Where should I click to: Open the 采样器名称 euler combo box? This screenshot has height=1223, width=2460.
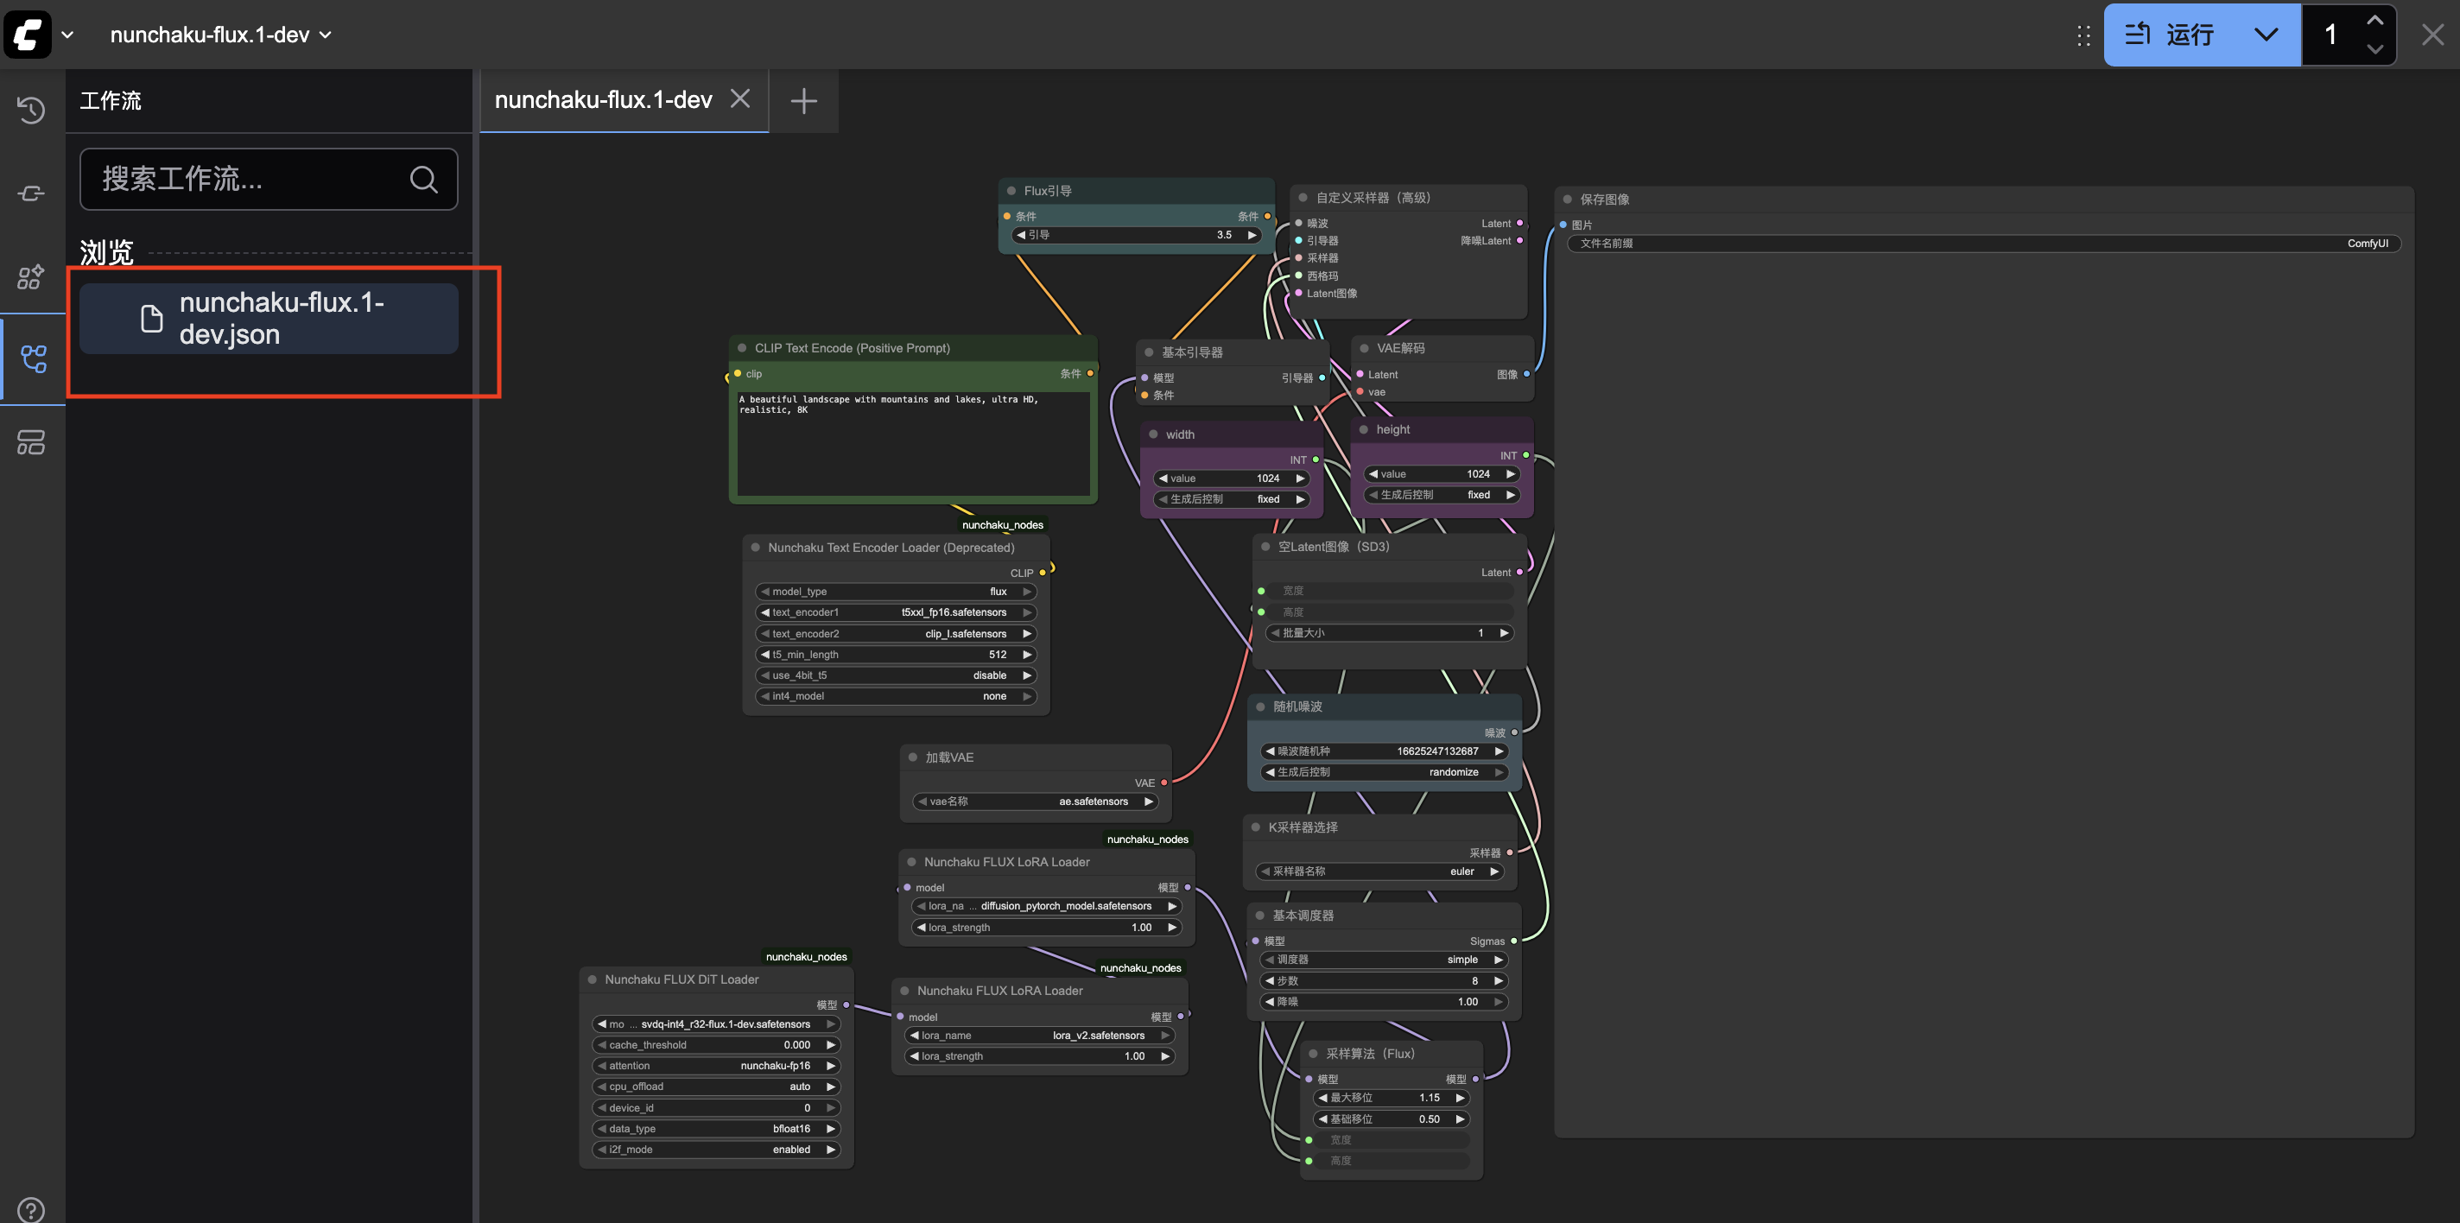pos(1381,871)
